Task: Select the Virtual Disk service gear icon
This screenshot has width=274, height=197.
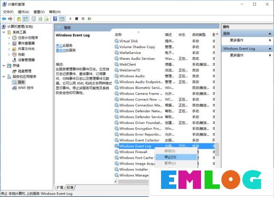Action: (117, 41)
